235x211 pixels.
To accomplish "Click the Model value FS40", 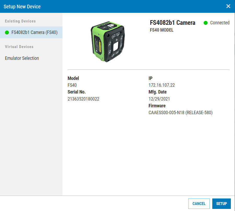I will point(72,85).
